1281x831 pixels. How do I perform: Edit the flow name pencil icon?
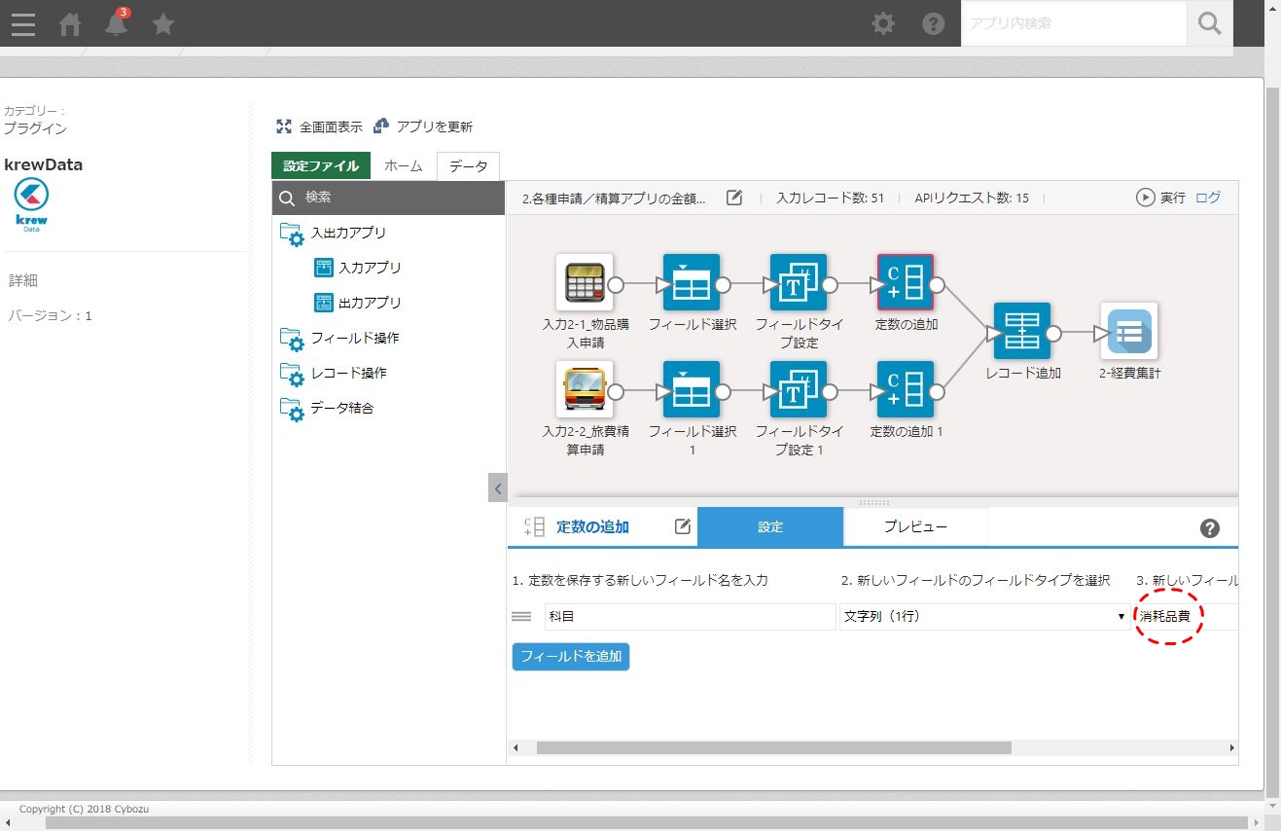tap(734, 198)
